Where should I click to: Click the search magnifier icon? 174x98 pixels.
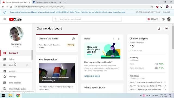[x=56, y=19]
